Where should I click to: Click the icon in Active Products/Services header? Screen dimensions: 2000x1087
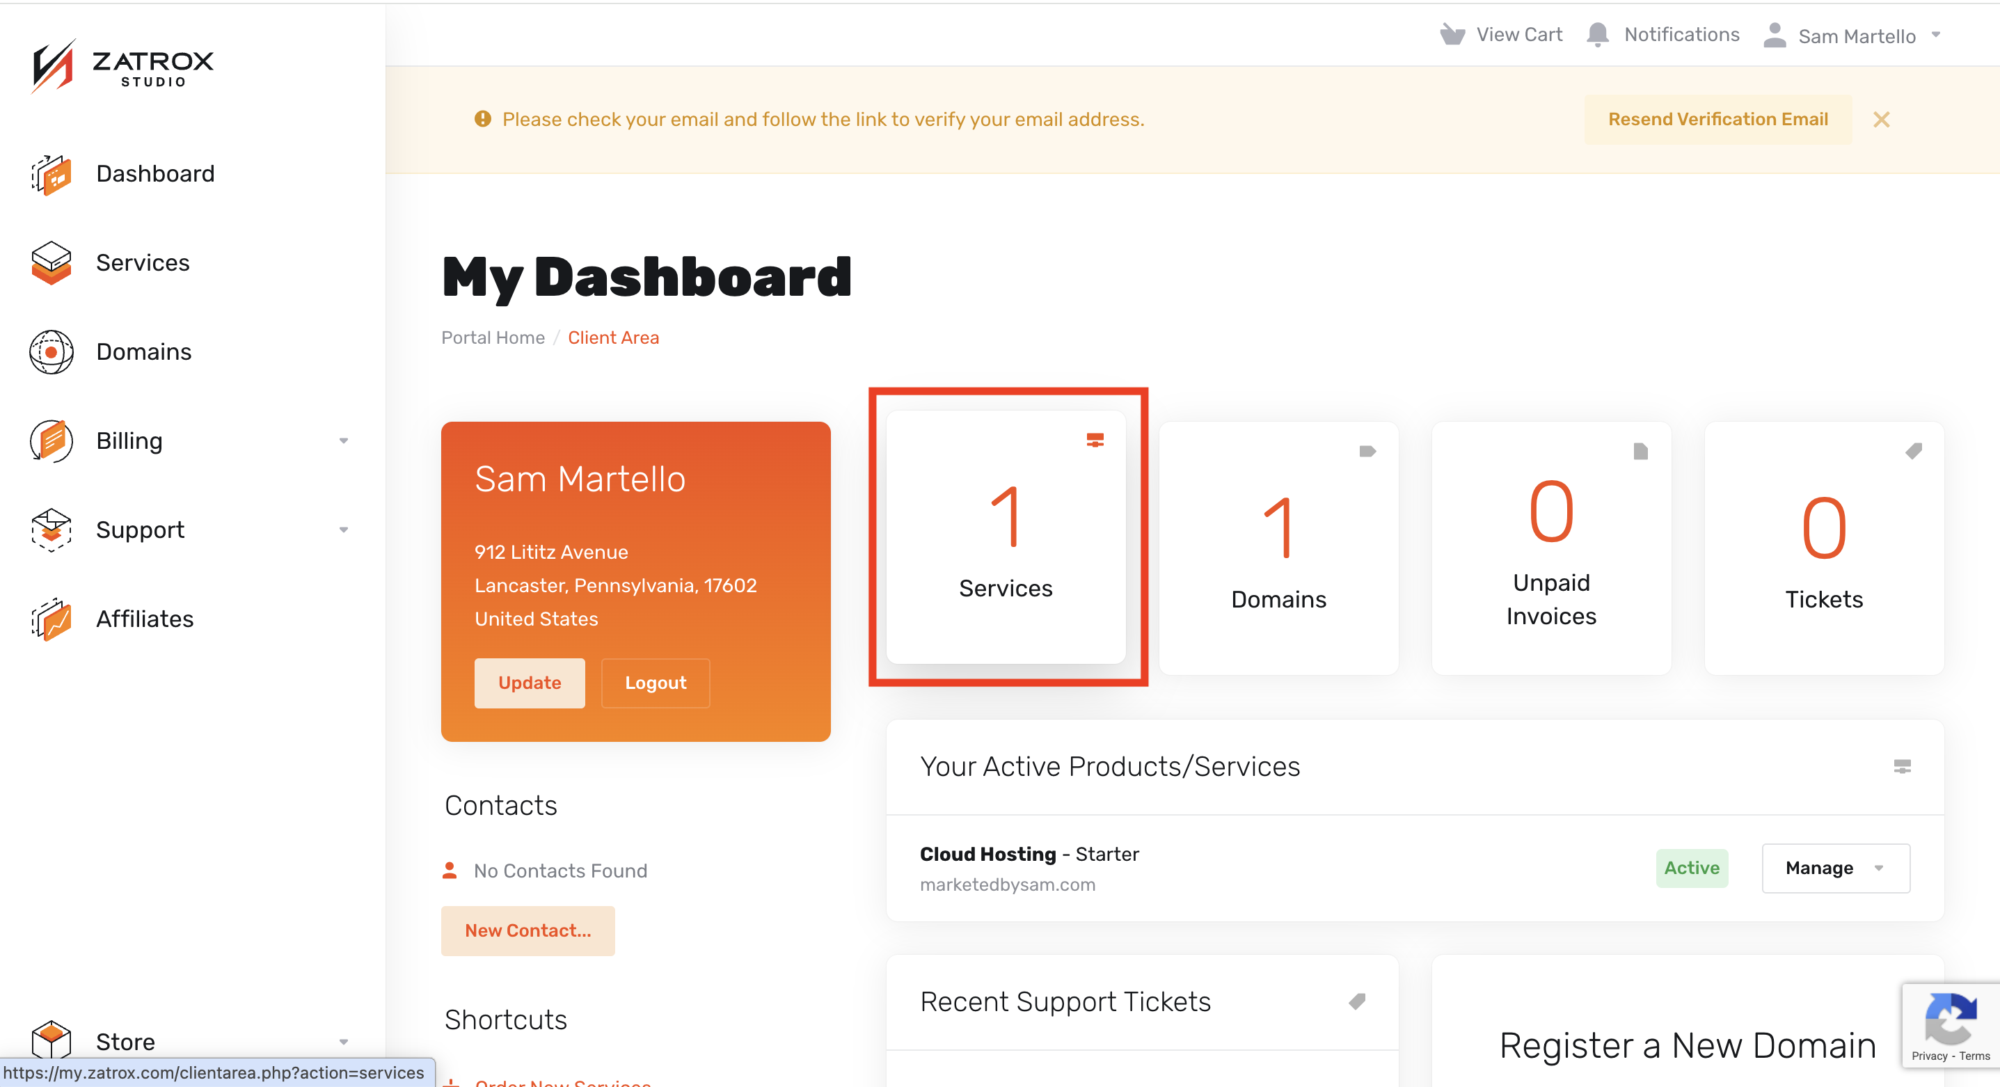[x=1902, y=766]
